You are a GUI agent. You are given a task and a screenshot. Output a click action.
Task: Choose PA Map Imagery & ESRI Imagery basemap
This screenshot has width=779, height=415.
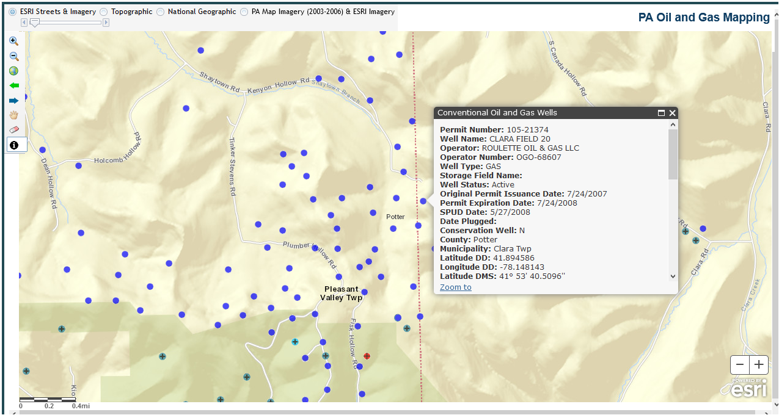pyautogui.click(x=244, y=12)
